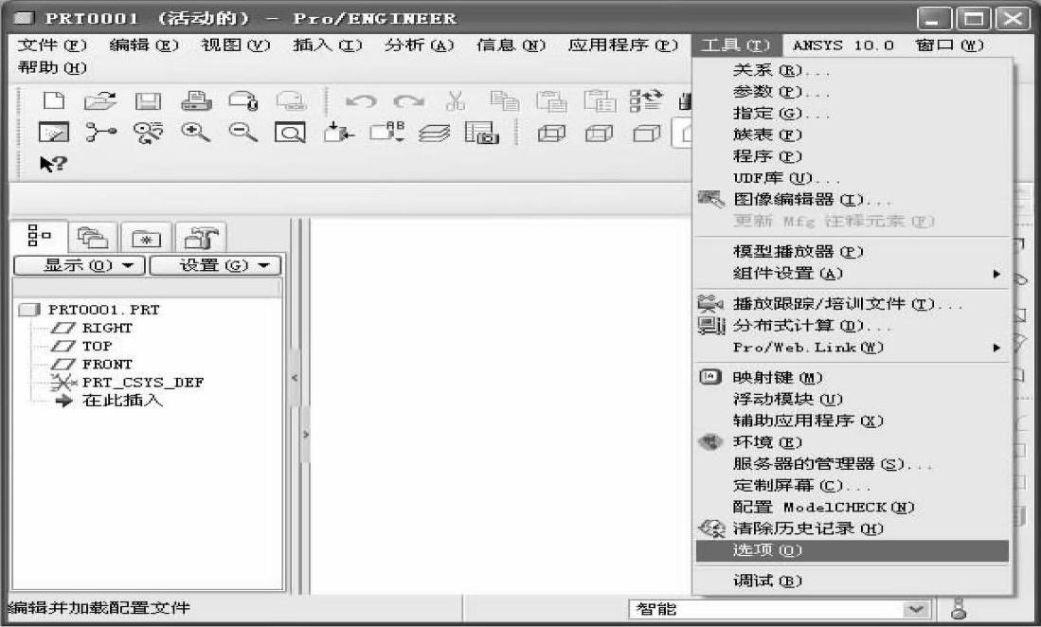Click the Reorient view icon

coord(338,133)
